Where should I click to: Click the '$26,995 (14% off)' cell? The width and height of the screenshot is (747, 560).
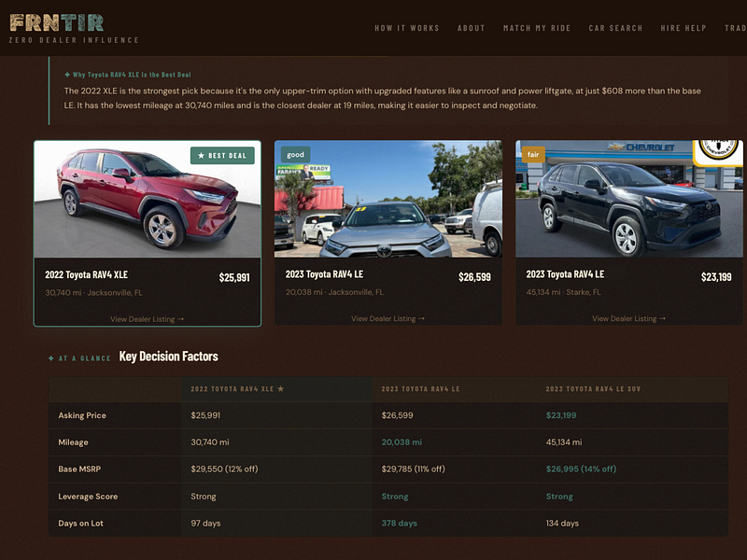tap(581, 469)
